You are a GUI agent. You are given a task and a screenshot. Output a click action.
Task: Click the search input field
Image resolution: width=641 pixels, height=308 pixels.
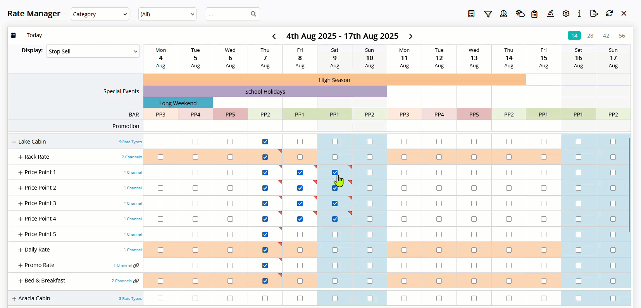pos(229,14)
